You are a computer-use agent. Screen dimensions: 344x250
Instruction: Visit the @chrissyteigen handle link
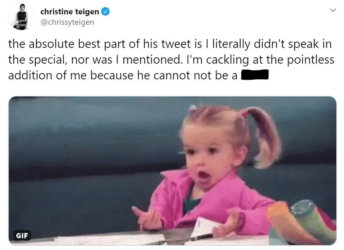pyautogui.click(x=67, y=22)
